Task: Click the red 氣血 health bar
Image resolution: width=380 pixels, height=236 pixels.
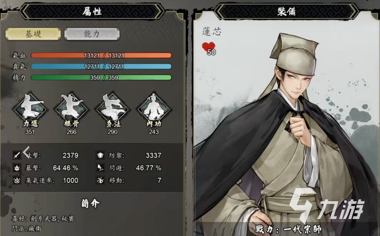Action: (x=101, y=56)
